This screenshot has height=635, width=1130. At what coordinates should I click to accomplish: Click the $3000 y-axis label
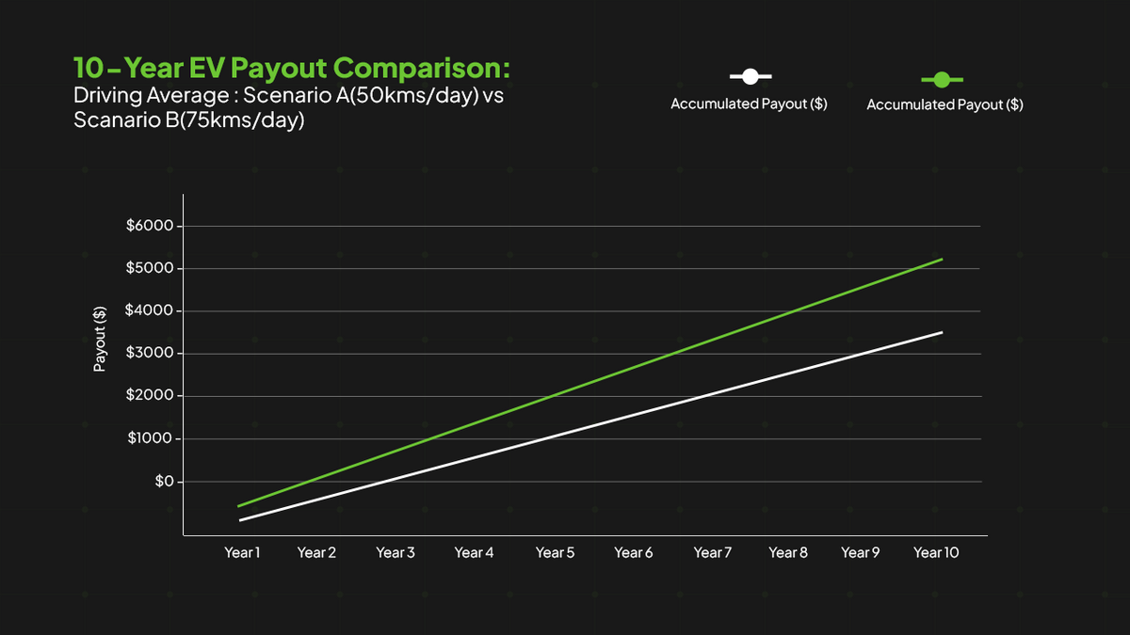click(x=150, y=354)
